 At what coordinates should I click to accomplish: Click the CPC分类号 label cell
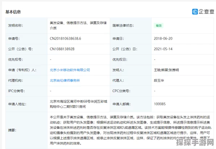click(130, 91)
